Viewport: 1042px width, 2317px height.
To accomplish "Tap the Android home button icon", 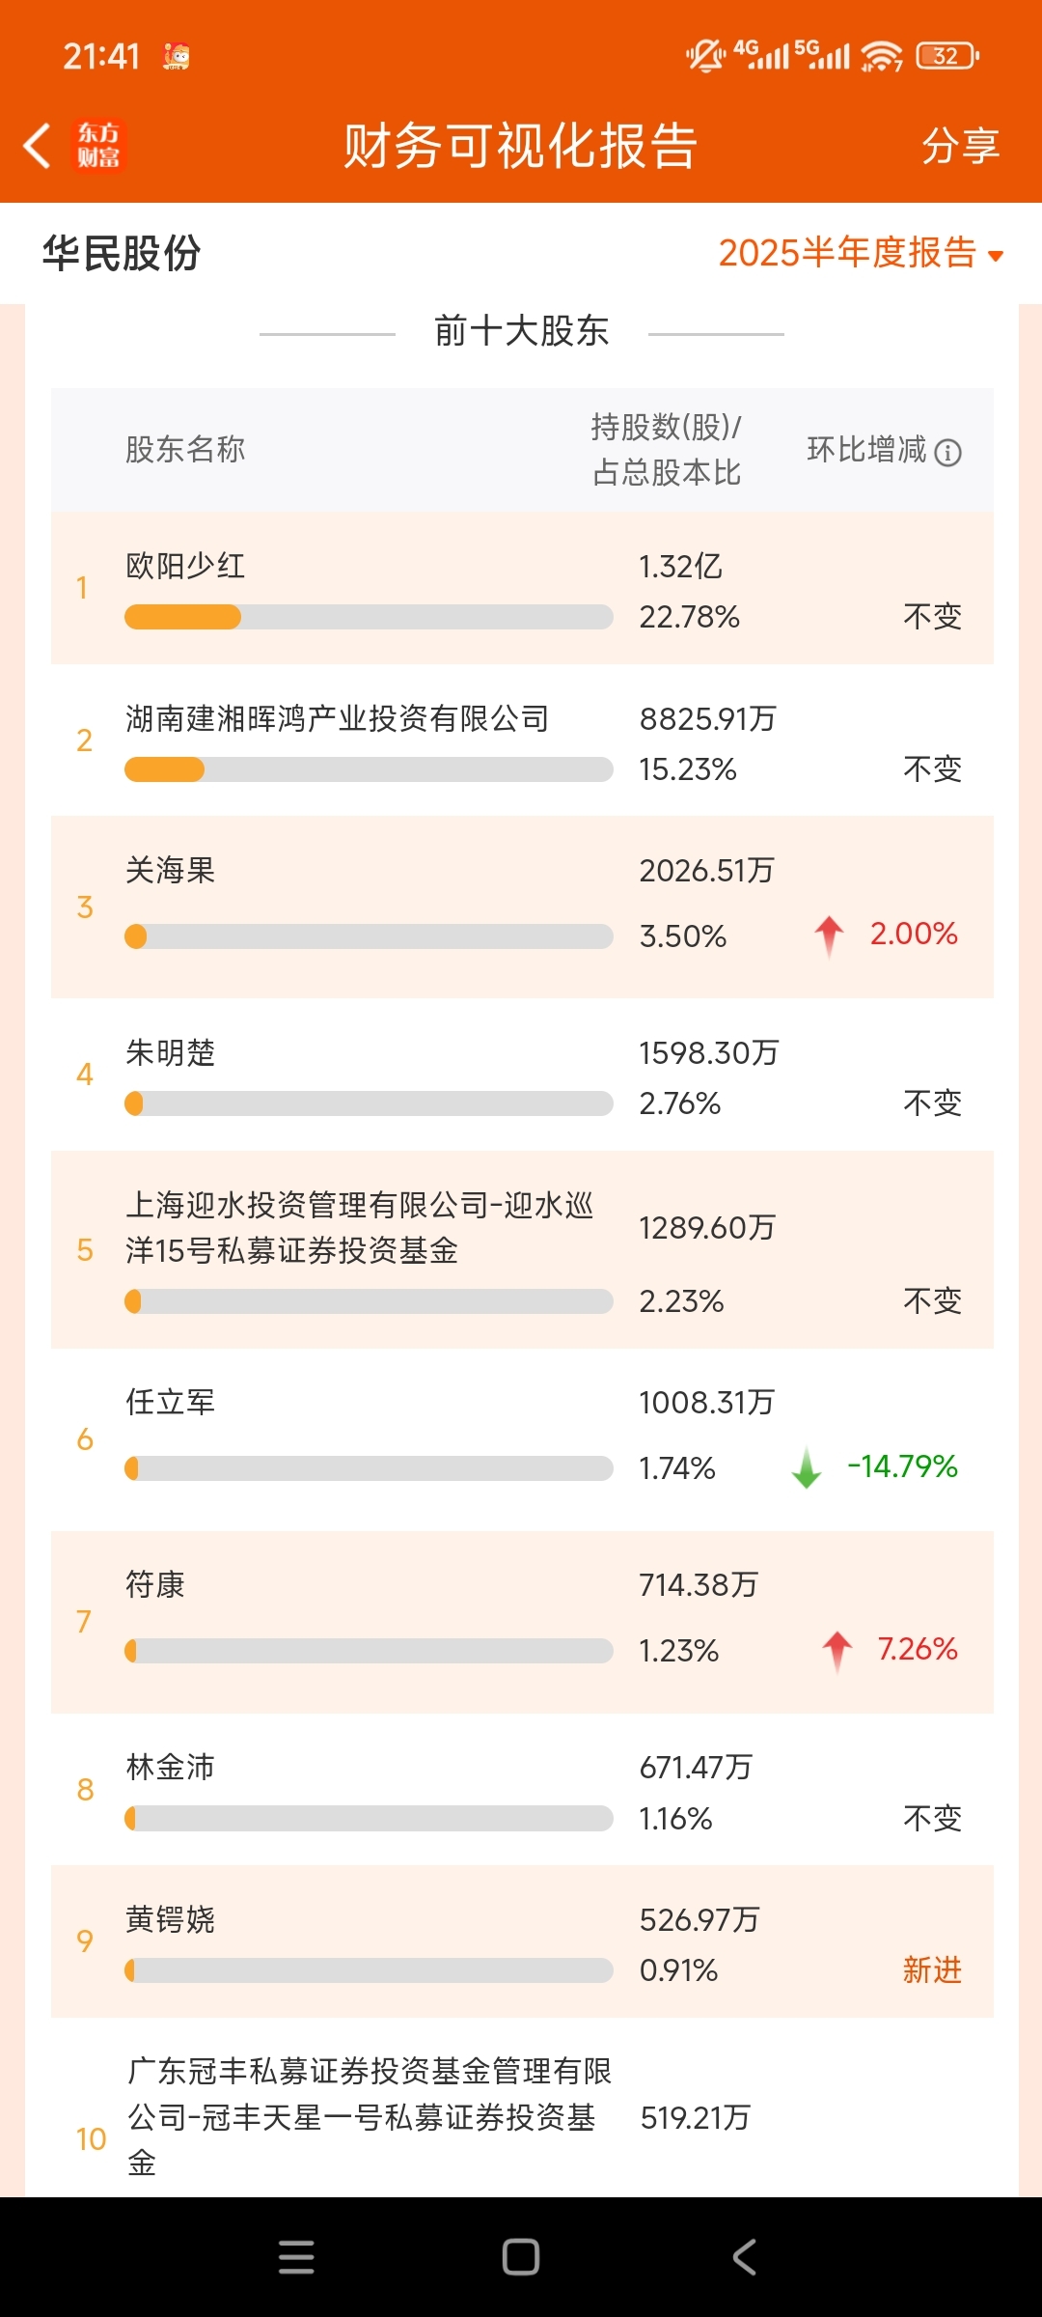I will click(x=521, y=2257).
